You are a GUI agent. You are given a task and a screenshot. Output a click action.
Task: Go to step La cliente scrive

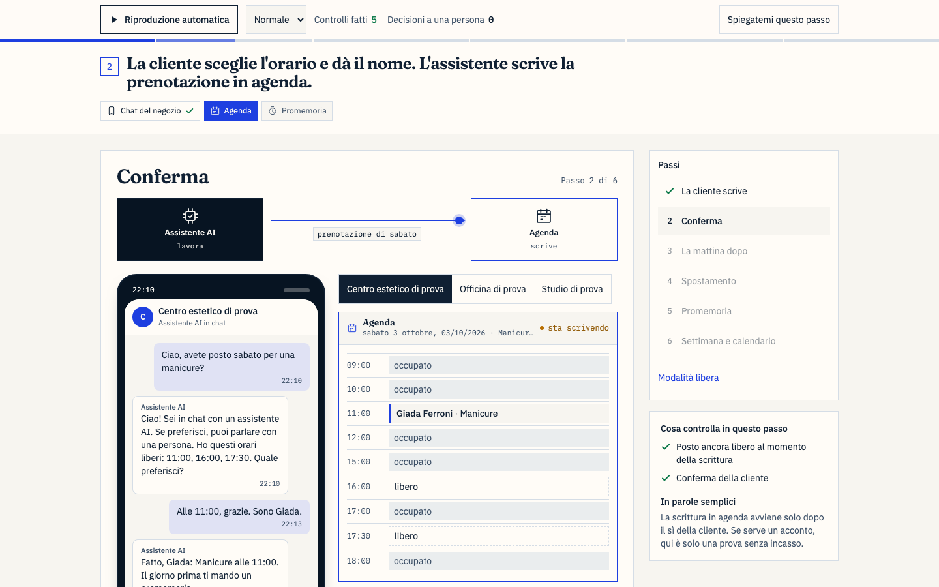click(x=744, y=191)
